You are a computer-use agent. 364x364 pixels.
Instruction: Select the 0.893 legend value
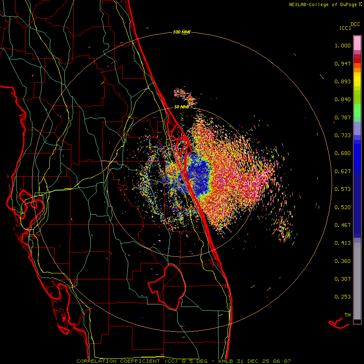(343, 81)
